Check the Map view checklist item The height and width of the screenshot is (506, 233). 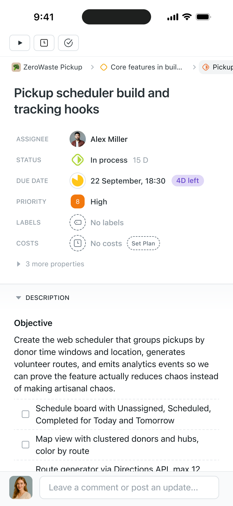pyautogui.click(x=26, y=445)
